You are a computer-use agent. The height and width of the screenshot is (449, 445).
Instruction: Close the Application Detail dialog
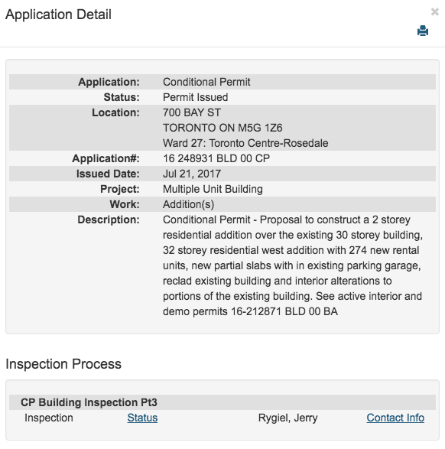pyautogui.click(x=435, y=11)
